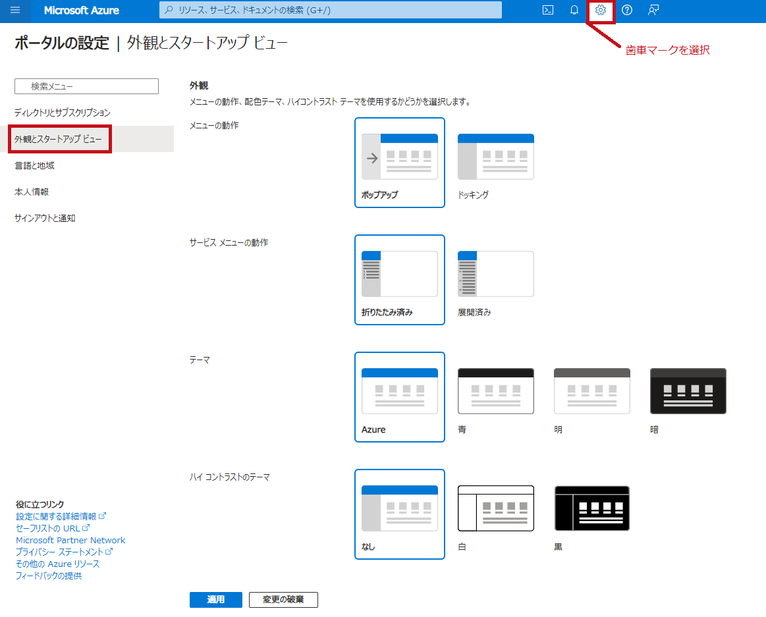The image size is (766, 617).
Task: Click フィードバックの提供 link
Action: coord(49,576)
